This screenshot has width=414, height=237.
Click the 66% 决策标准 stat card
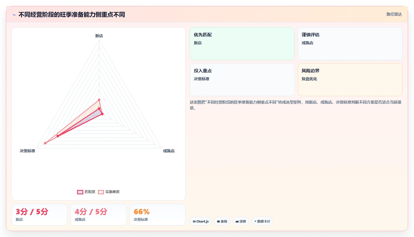tap(157, 215)
